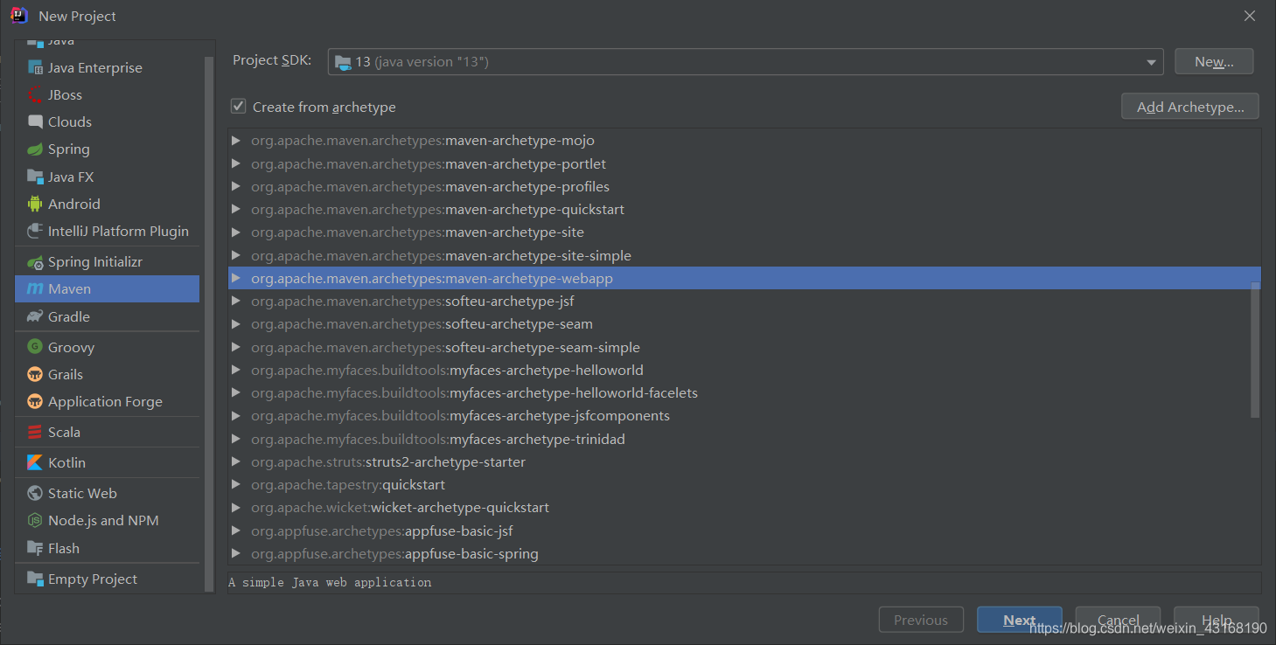Click the Groovy icon
This screenshot has height=645, width=1276.
click(35, 347)
